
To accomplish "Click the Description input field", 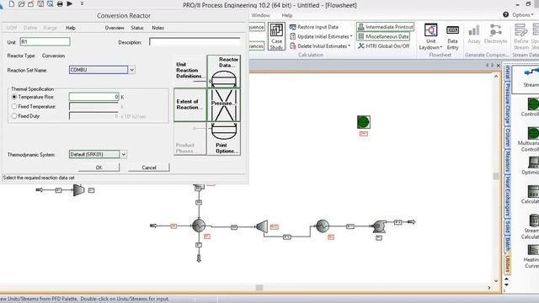I will coord(195,42).
